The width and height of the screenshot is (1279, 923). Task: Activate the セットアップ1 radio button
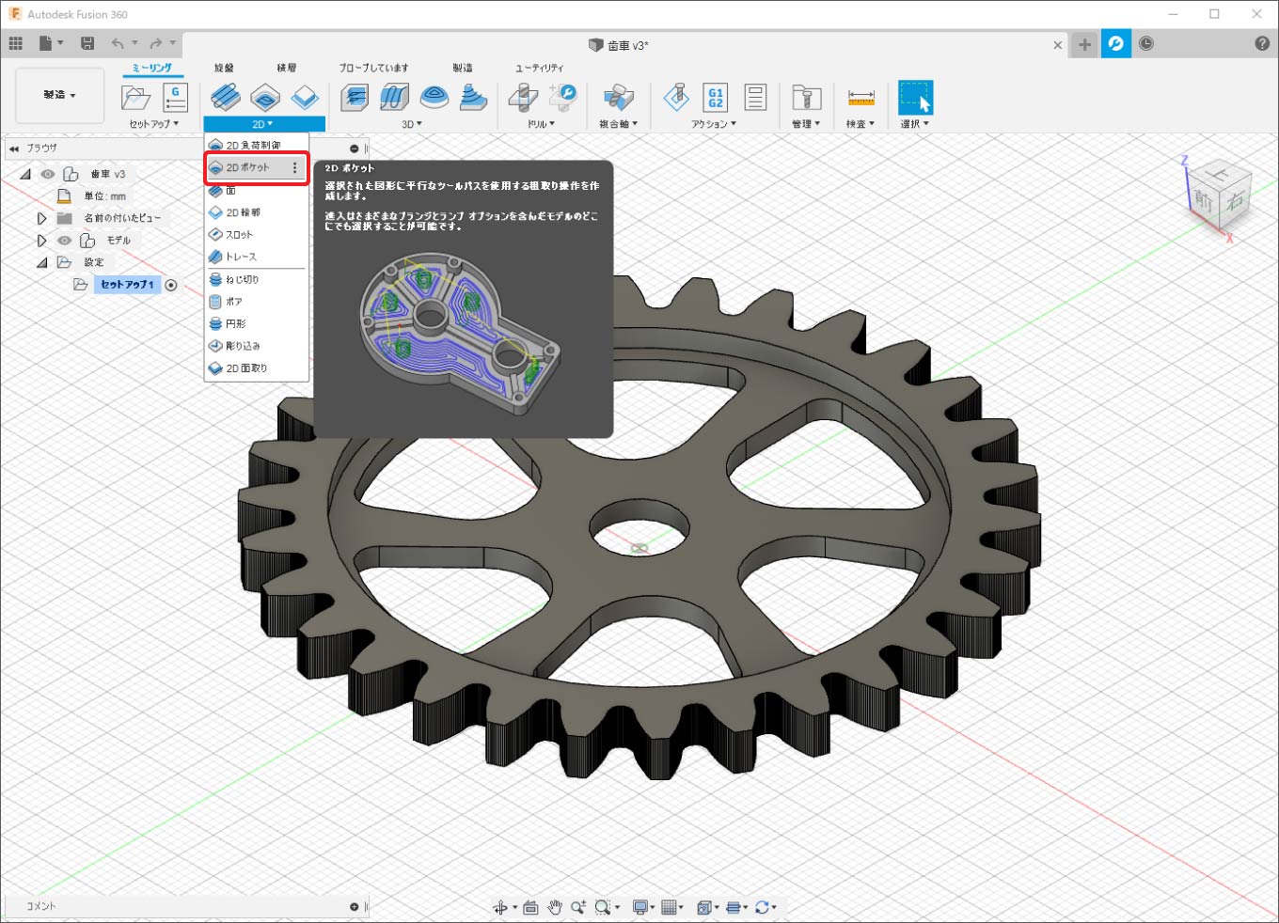coord(171,285)
